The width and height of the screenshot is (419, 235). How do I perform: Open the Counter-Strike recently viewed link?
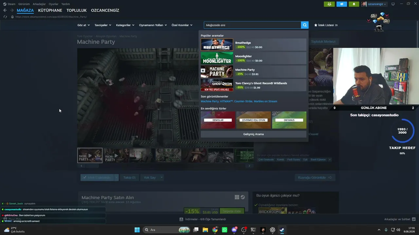tap(243, 102)
